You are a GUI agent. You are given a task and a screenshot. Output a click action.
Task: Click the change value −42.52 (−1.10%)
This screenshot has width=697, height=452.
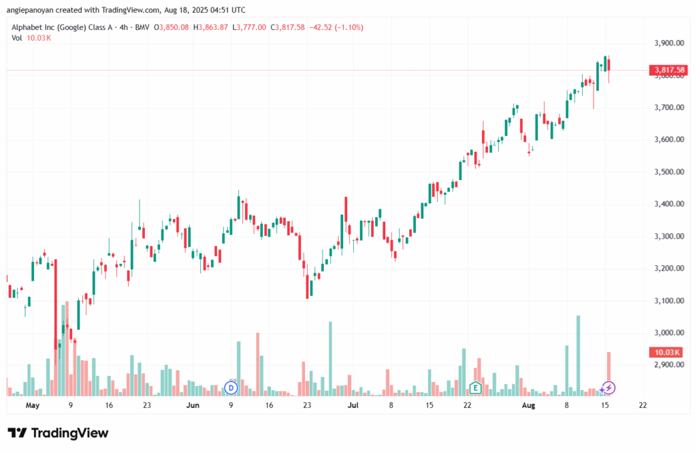point(336,28)
